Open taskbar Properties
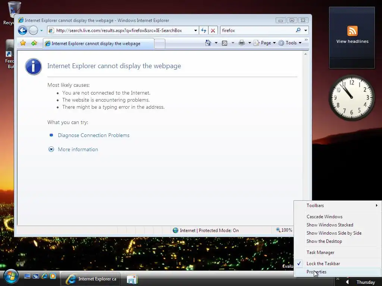This screenshot has width=382, height=286. (x=338, y=272)
